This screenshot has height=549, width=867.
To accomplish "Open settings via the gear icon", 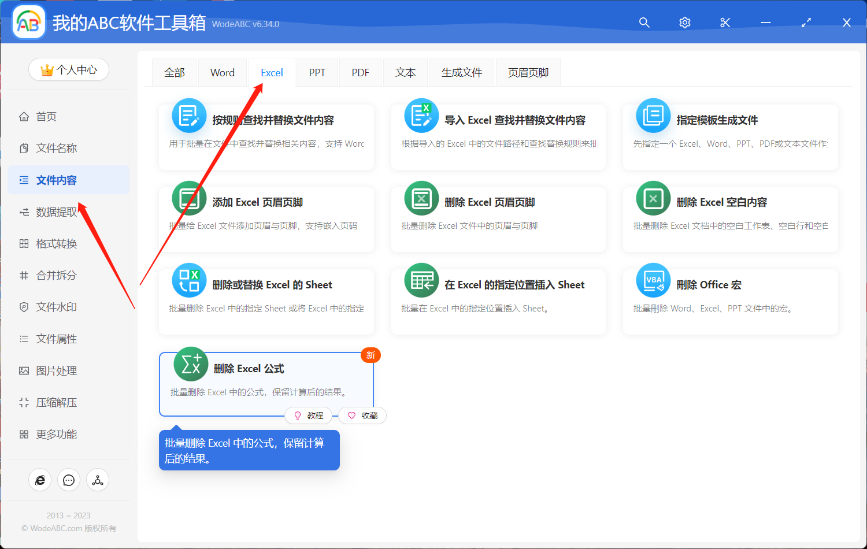I will tap(684, 23).
